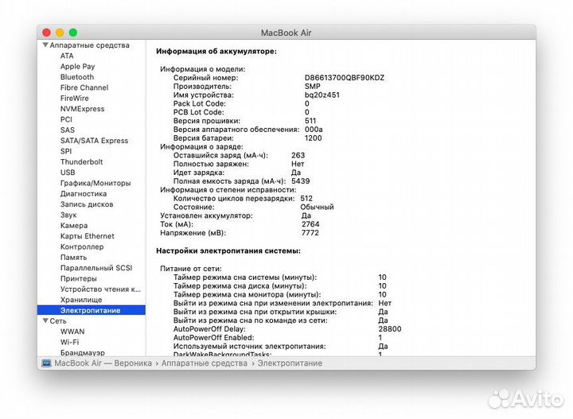573x419 pixels.
Task: Open the Thunderbolt section
Action: tap(81, 161)
